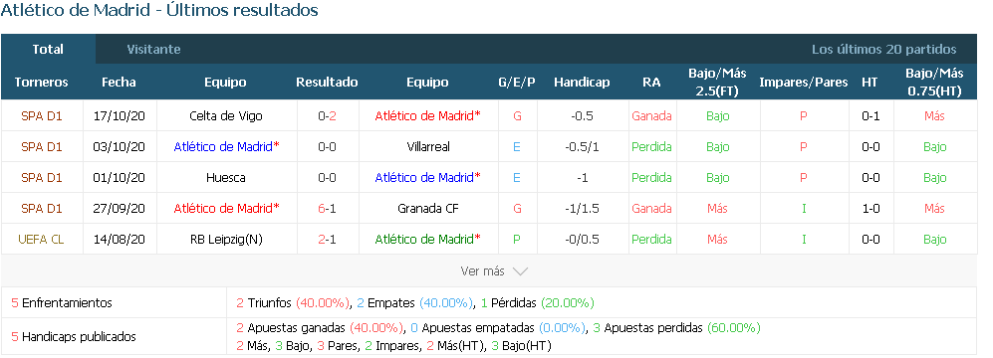This screenshot has height=358, width=993.
Task: Click the 2-1 result of Leipzig match
Action: [327, 239]
